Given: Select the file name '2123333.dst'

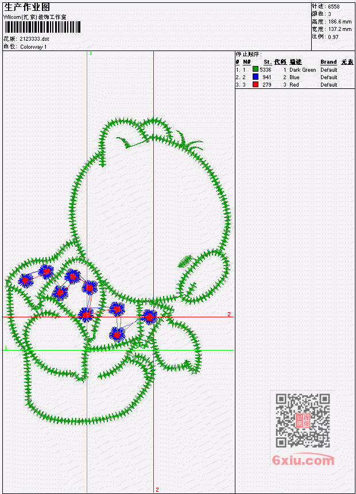Looking at the screenshot, I should [34, 39].
